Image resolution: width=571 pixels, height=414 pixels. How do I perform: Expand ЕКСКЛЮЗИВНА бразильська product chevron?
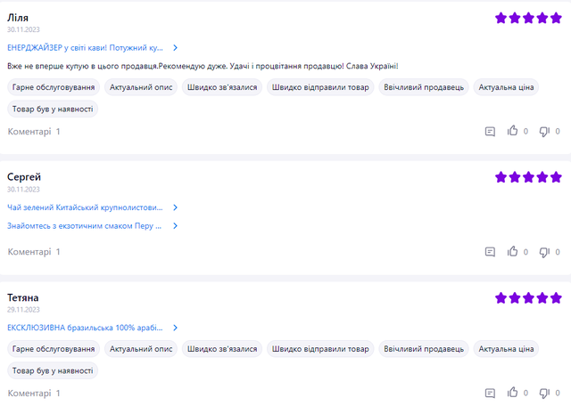[176, 328]
